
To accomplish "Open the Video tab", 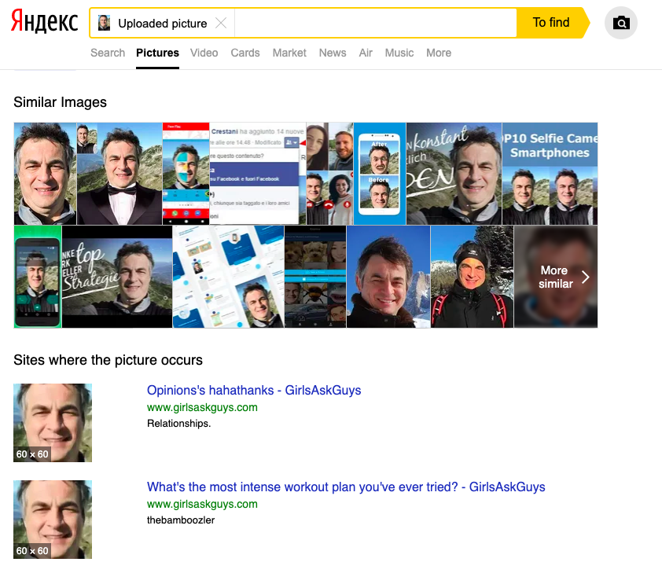I will click(204, 53).
